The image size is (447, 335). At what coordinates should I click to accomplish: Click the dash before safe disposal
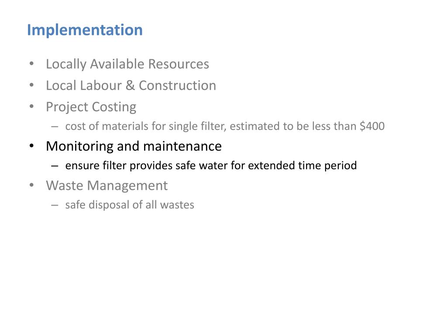point(55,205)
